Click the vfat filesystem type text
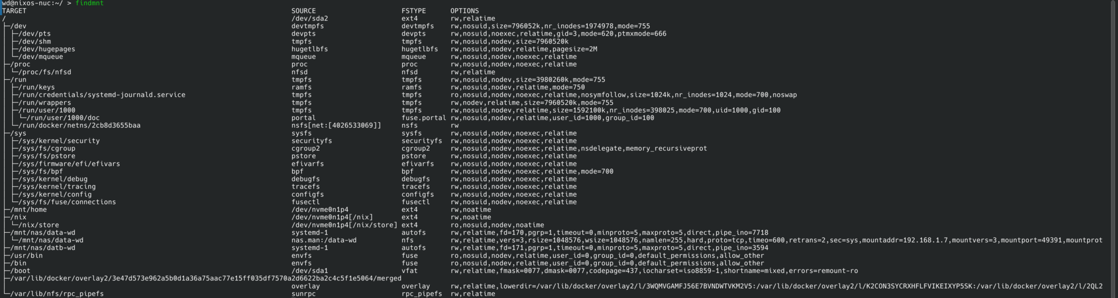The height and width of the screenshot is (298, 1118). tap(409, 271)
